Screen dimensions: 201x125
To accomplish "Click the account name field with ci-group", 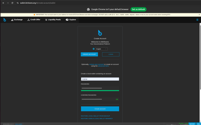I will [100, 79].
